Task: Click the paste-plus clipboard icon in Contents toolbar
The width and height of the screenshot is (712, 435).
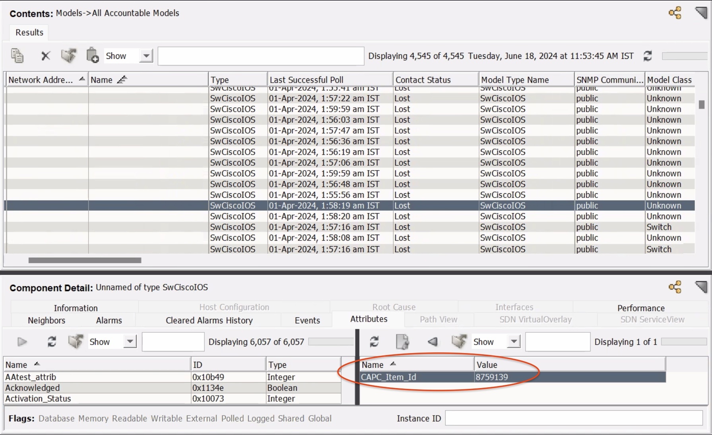Action: pos(92,56)
